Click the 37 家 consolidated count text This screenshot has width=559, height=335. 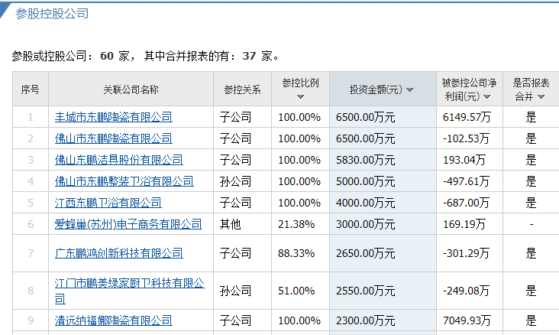click(257, 56)
